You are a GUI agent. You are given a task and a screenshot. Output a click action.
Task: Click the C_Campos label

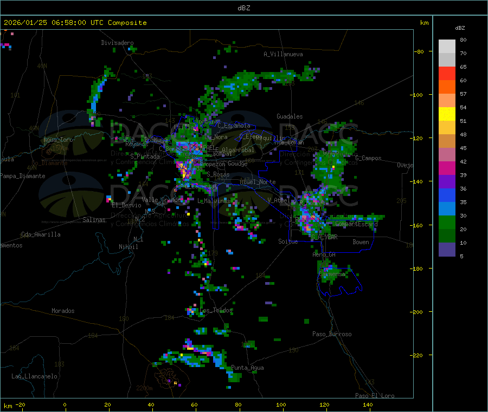[x=369, y=158]
